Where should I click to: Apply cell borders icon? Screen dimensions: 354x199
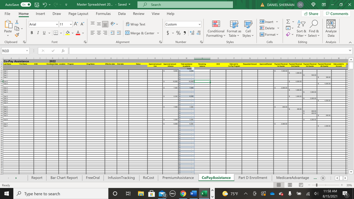[x=56, y=33]
